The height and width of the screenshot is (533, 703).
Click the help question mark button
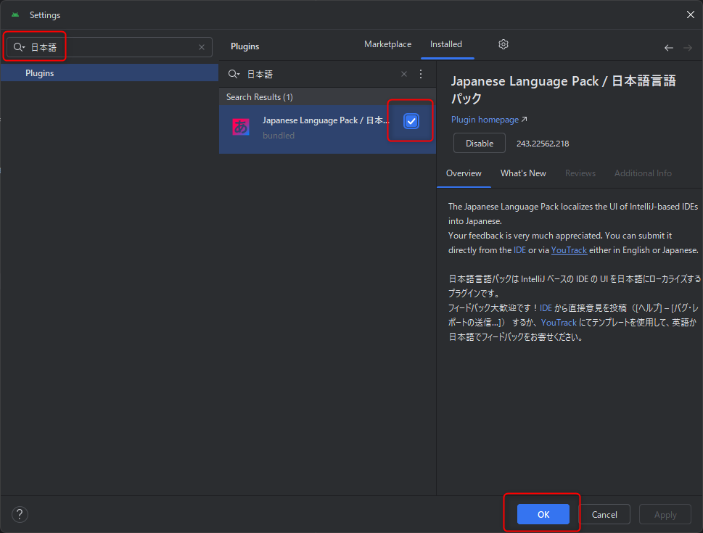click(x=20, y=515)
